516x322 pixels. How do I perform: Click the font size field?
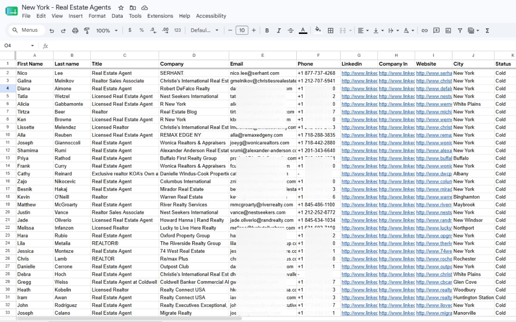coord(242,30)
